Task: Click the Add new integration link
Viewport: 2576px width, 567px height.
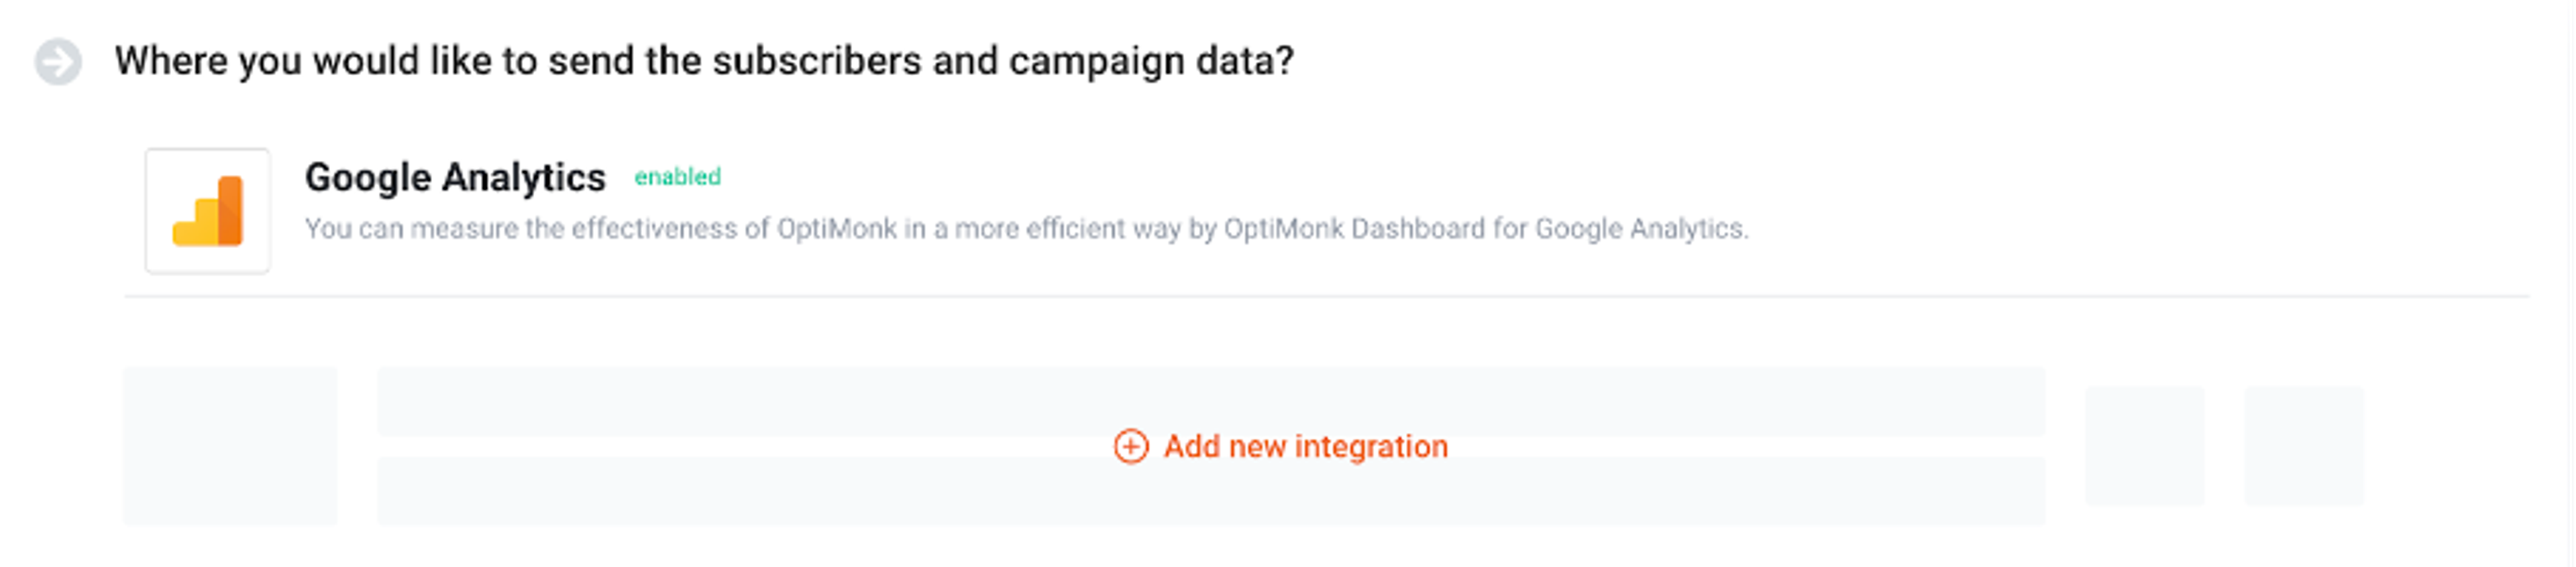Action: tap(1304, 446)
